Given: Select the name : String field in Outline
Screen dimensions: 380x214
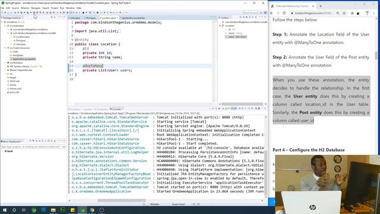Looking at the screenshot, I should pyautogui.click(x=235, y=33).
